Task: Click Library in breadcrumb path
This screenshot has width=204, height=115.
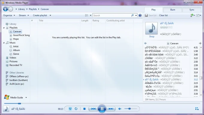Action: (22, 9)
